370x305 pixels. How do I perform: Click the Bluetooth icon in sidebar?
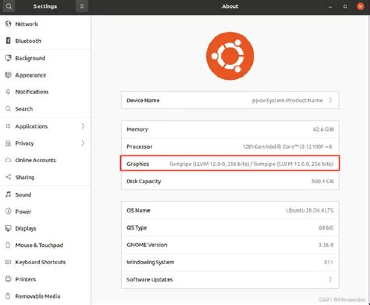(x=8, y=41)
